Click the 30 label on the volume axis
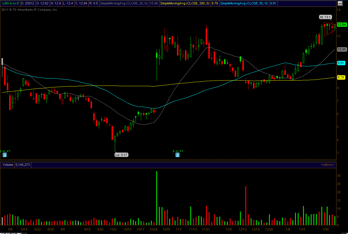 (339, 176)
